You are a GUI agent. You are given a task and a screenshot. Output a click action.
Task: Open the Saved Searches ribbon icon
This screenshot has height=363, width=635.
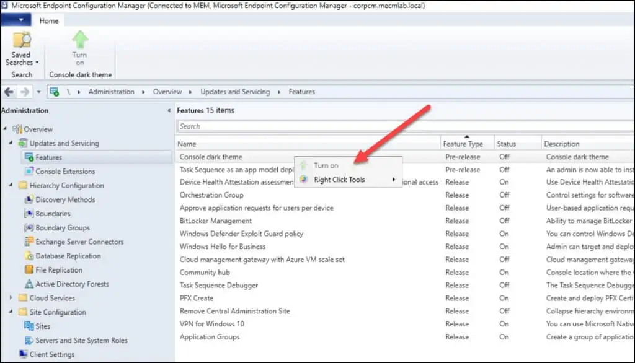tap(22, 40)
